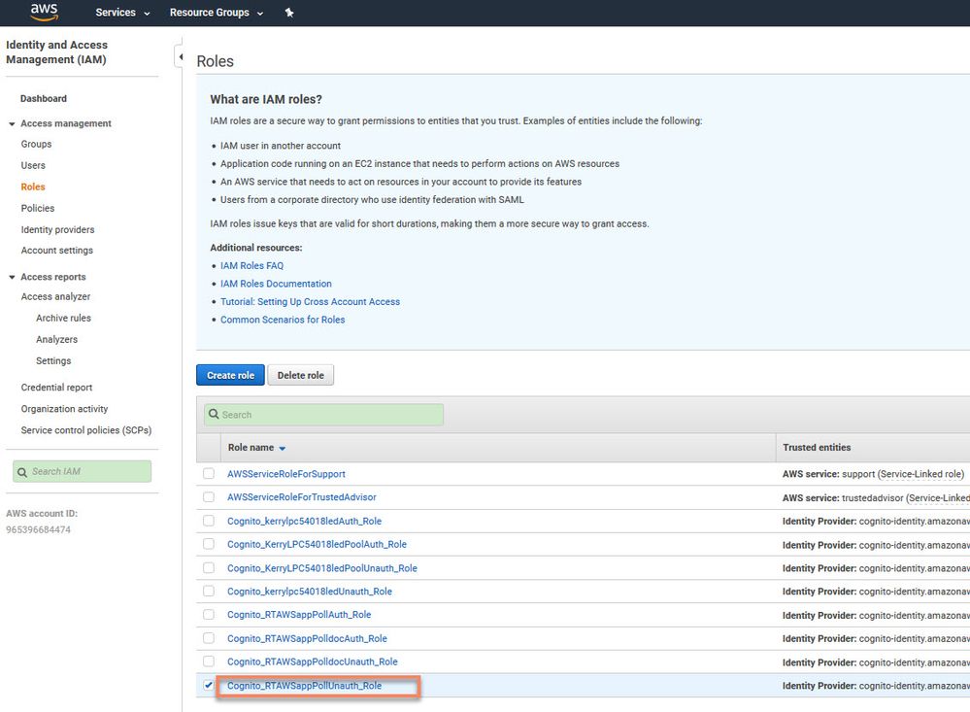Viewport: 970px width, 712px height.
Task: Tick the Cognito_RTAWSappPollAuth_Role checkbox
Action: tap(209, 615)
